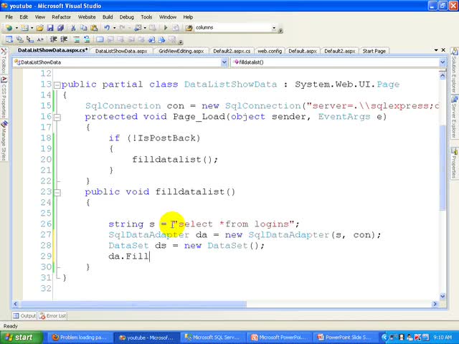Collapse the filldatalist method outline on line 23
Screen dimensions: 459x344
click(x=57, y=193)
